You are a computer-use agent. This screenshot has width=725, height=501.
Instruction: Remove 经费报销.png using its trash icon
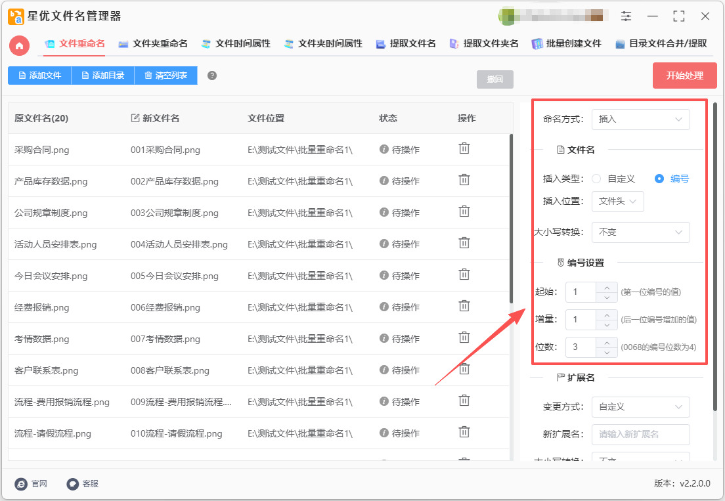pyautogui.click(x=464, y=306)
